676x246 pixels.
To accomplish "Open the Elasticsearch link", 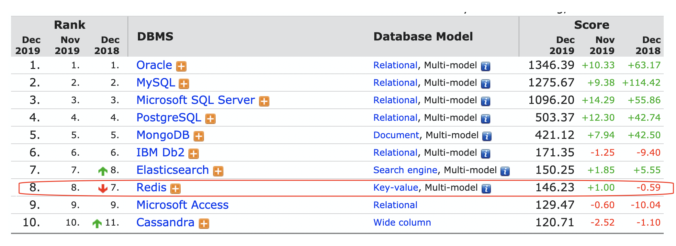I will pyautogui.click(x=173, y=170).
